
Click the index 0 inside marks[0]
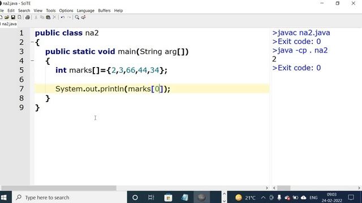tap(157, 89)
